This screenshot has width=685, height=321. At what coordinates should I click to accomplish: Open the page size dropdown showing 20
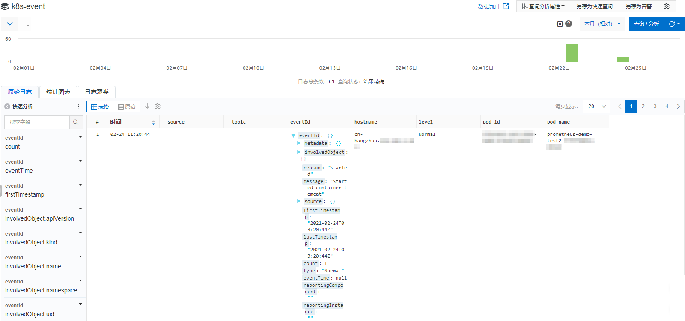[596, 106]
